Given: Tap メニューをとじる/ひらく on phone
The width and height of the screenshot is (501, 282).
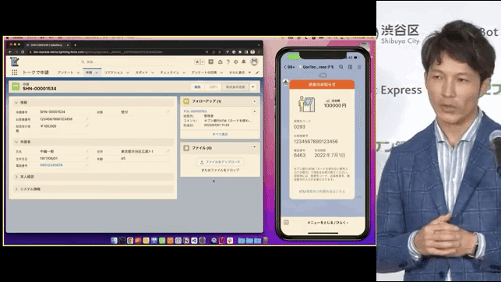Looking at the screenshot, I should click(327, 222).
